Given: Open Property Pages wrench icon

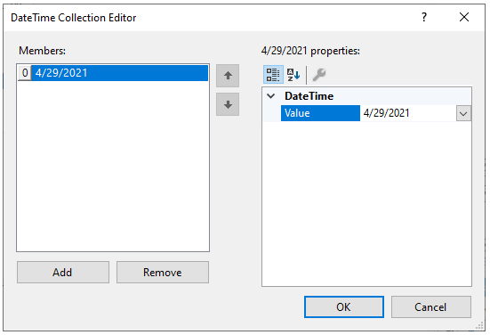Looking at the screenshot, I should [319, 75].
